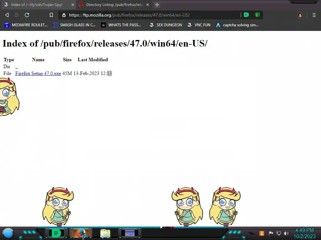Open the SMASH GLASS IN C... bookmark
The image size is (321, 240).
[x=74, y=25]
